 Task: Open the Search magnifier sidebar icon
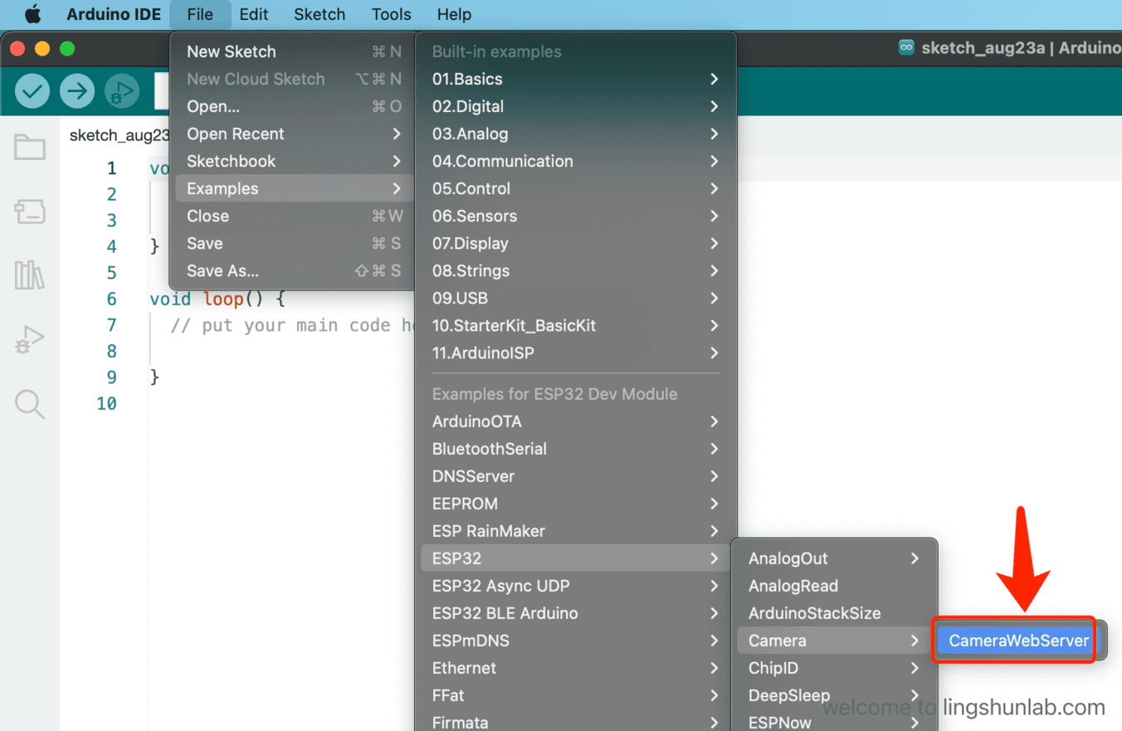pos(30,404)
